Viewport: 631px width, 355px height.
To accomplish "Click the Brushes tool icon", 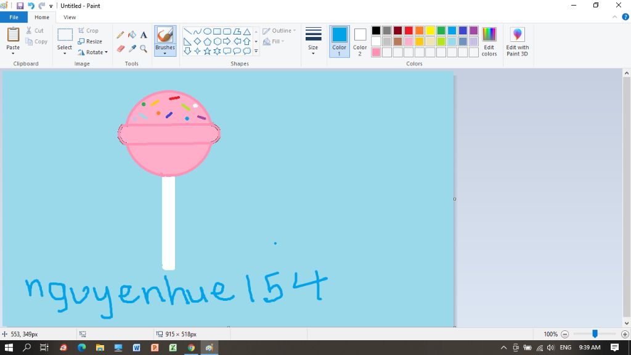I will coord(165,35).
